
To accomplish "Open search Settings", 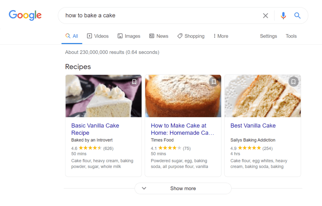I will (268, 36).
